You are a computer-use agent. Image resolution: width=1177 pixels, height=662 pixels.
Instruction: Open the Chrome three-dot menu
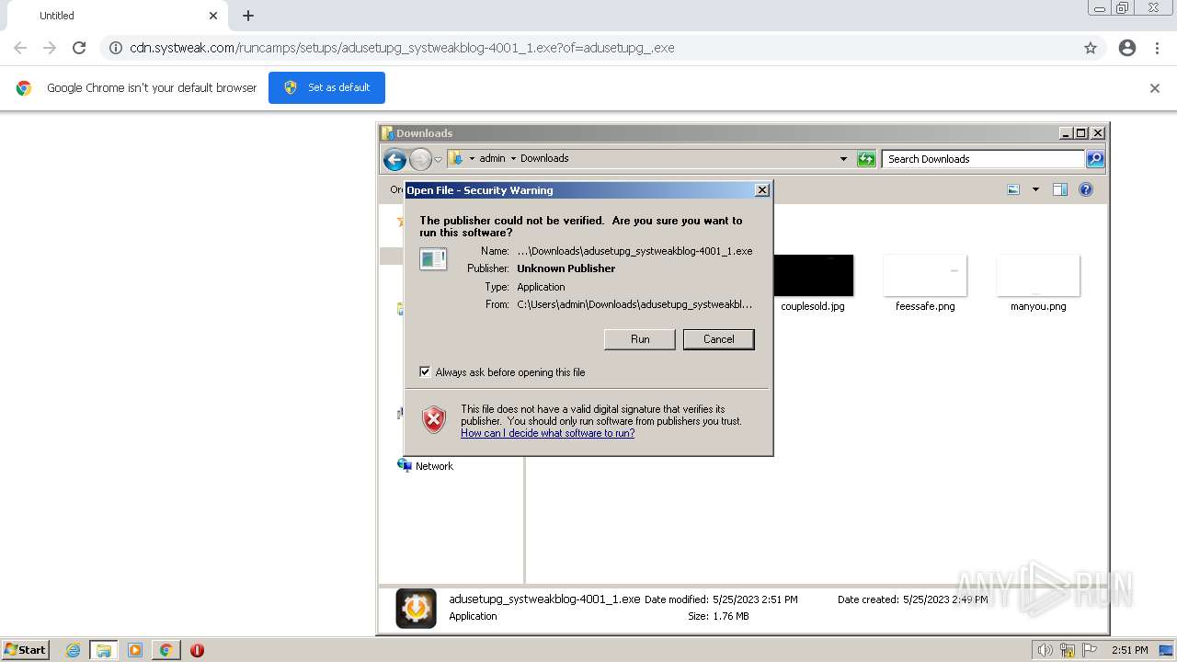click(1157, 48)
